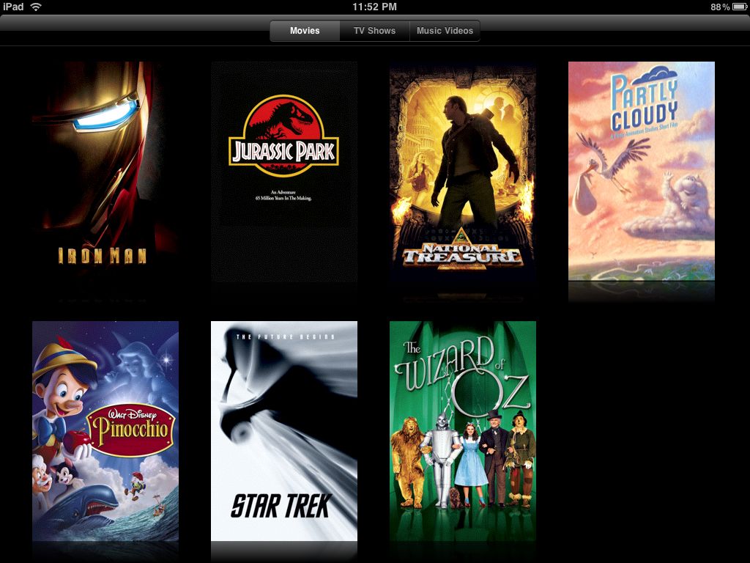Tap the battery icon in status bar
The width and height of the screenshot is (750, 563).
pyautogui.click(x=740, y=7)
